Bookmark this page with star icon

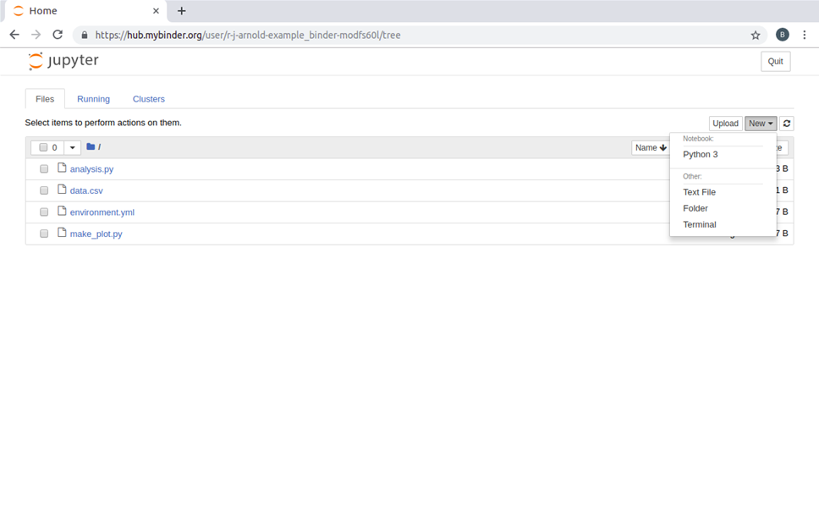[756, 36]
